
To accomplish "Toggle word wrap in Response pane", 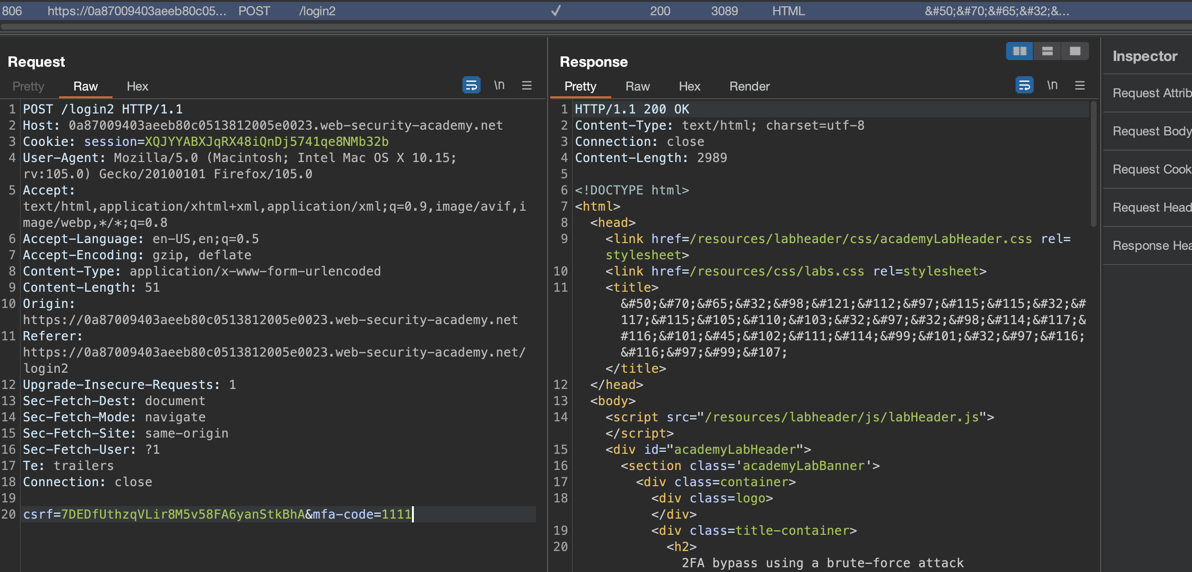I will tap(1024, 85).
